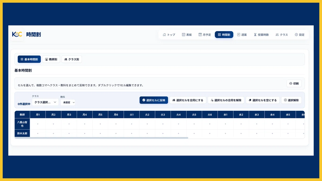
Task: Go to the クラス navigation tab
Action: [x=281, y=35]
